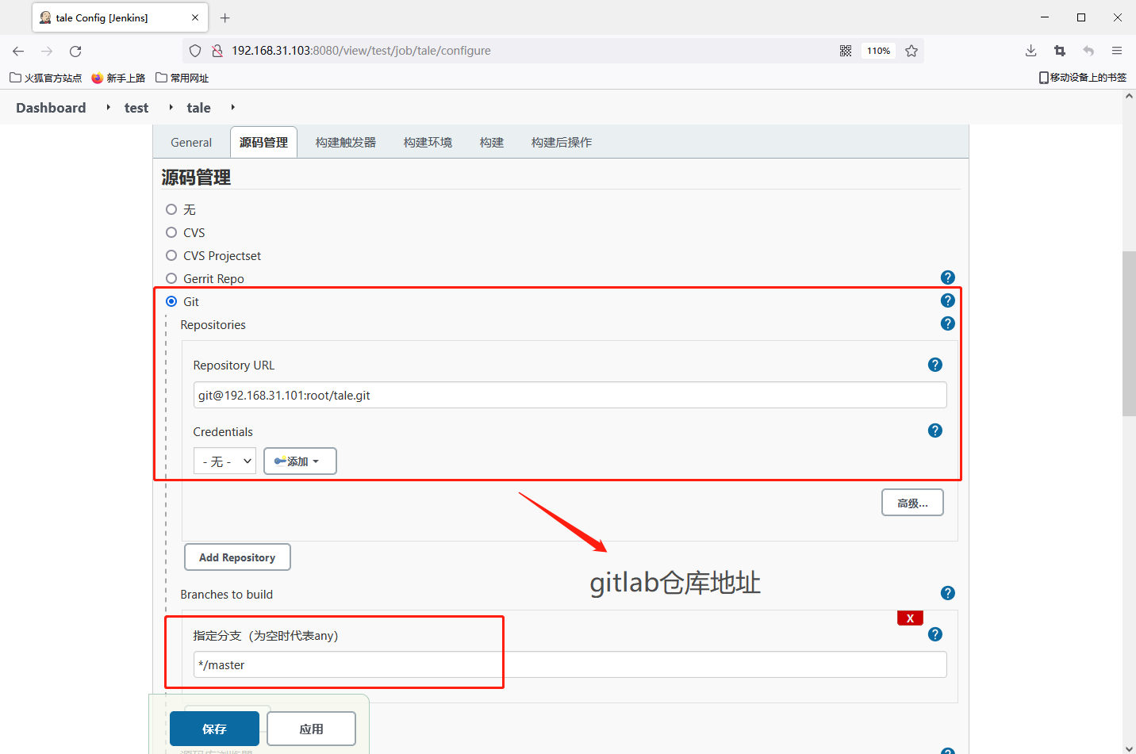Select the CVS radio option

coord(171,232)
